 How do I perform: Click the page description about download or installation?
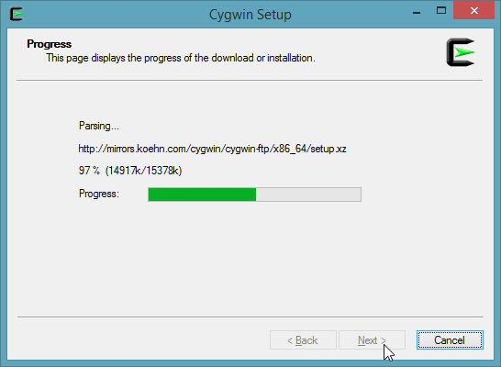[181, 58]
